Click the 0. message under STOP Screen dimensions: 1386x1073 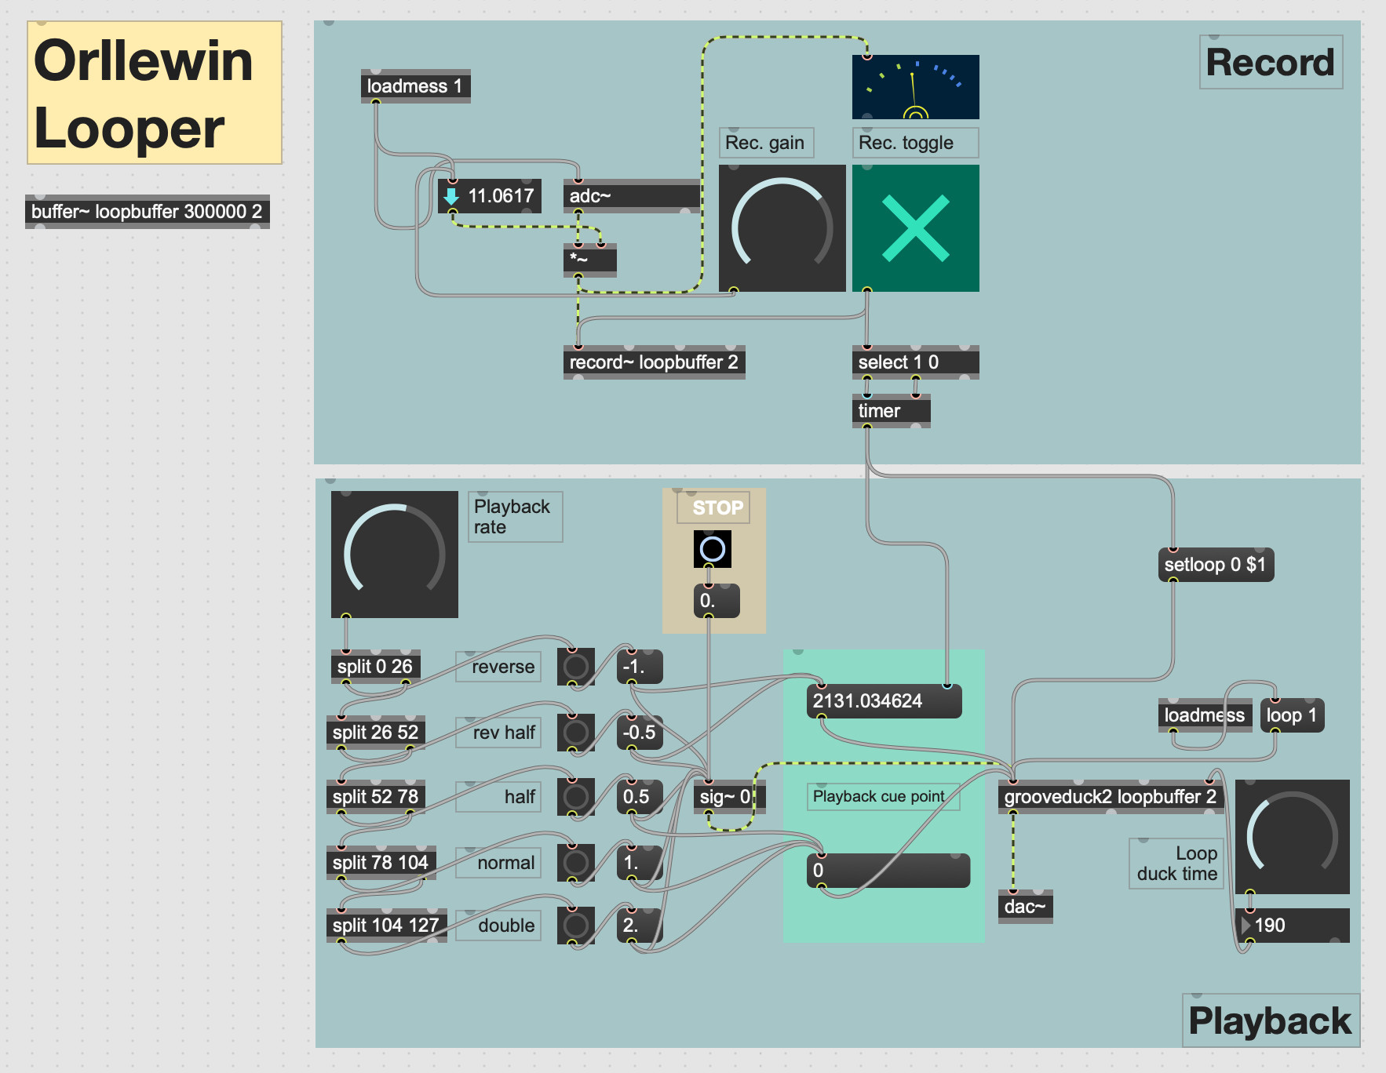[717, 601]
